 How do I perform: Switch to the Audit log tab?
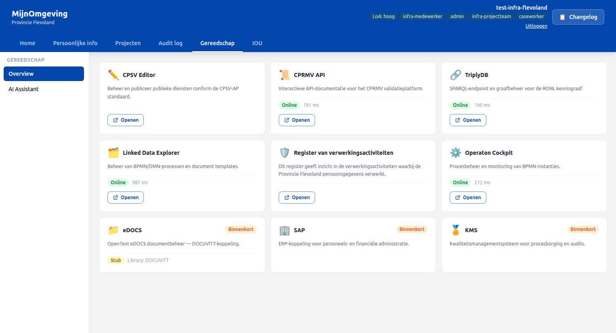pos(170,43)
